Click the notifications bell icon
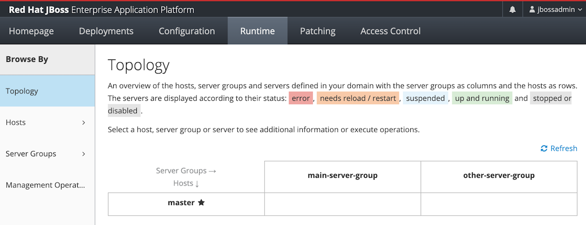The width and height of the screenshot is (586, 225). (x=512, y=10)
